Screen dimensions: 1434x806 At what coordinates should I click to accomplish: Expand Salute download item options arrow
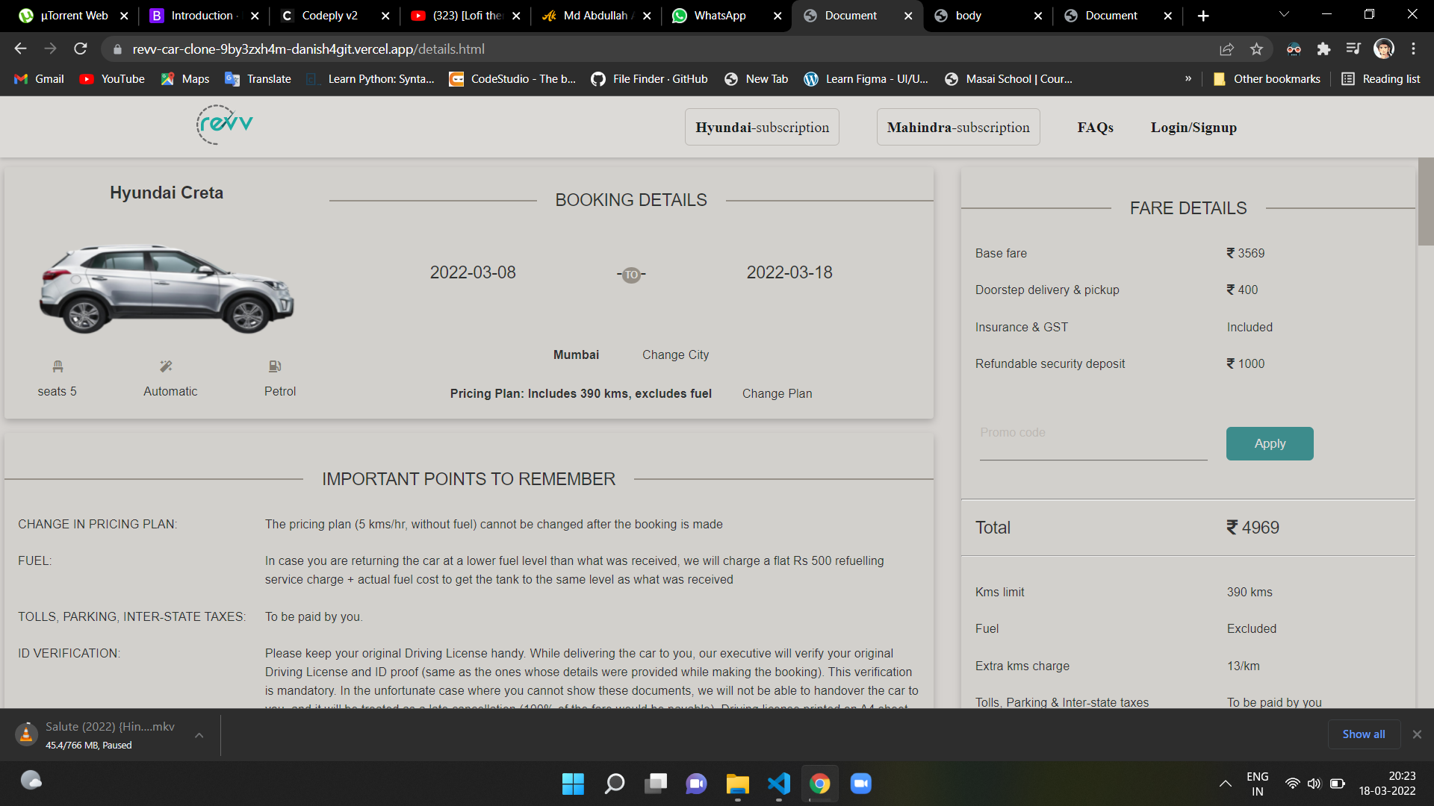[199, 735]
